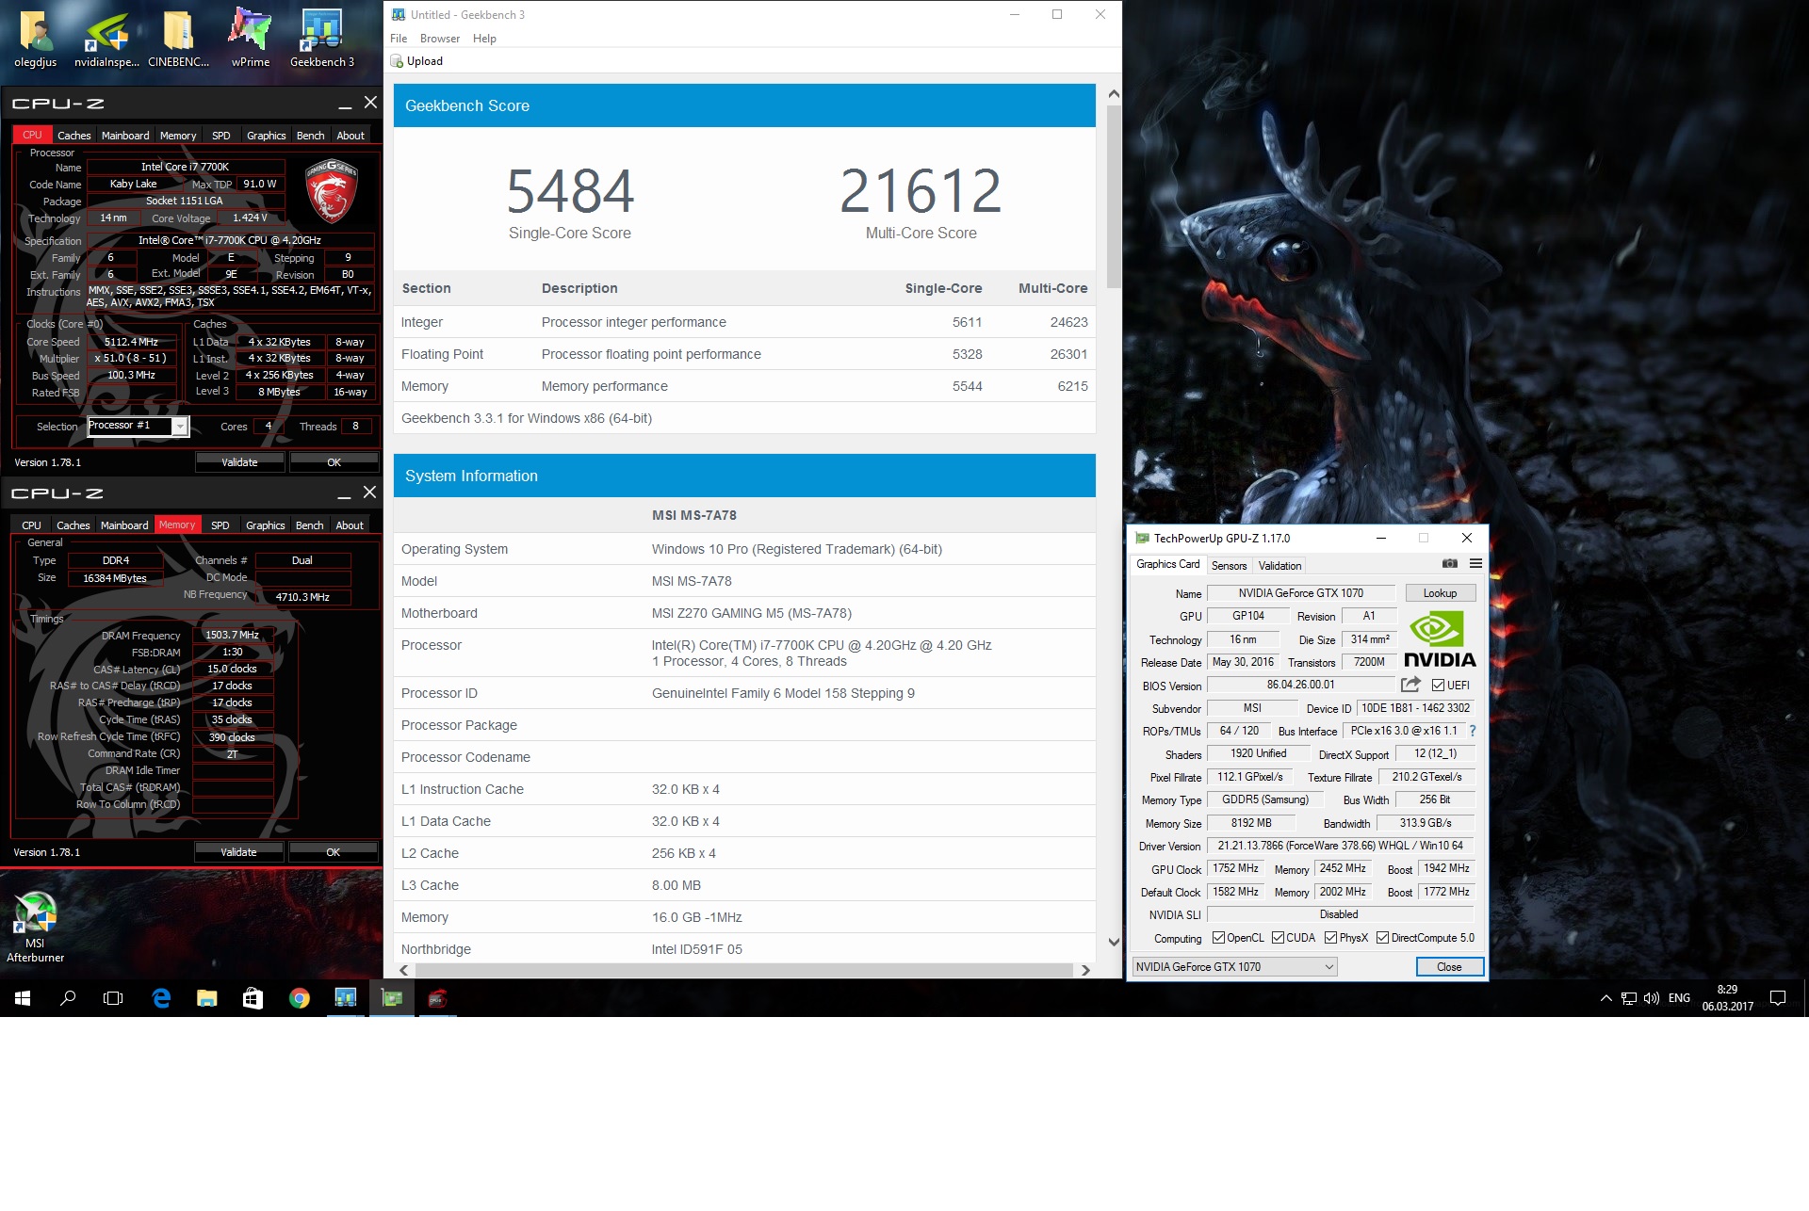Viewport: 1809px width, 1211px height.
Task: Open the GPU selector dropdown NVIDIA GeForce GTX 1070
Action: (1234, 967)
